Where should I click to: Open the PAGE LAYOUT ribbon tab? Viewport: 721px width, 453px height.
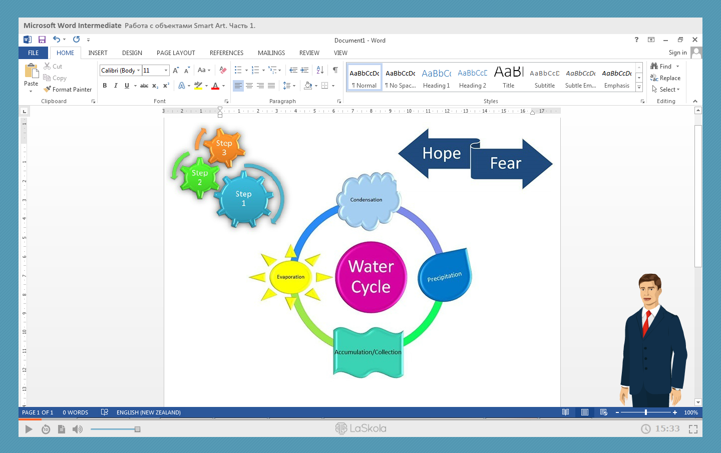click(176, 53)
